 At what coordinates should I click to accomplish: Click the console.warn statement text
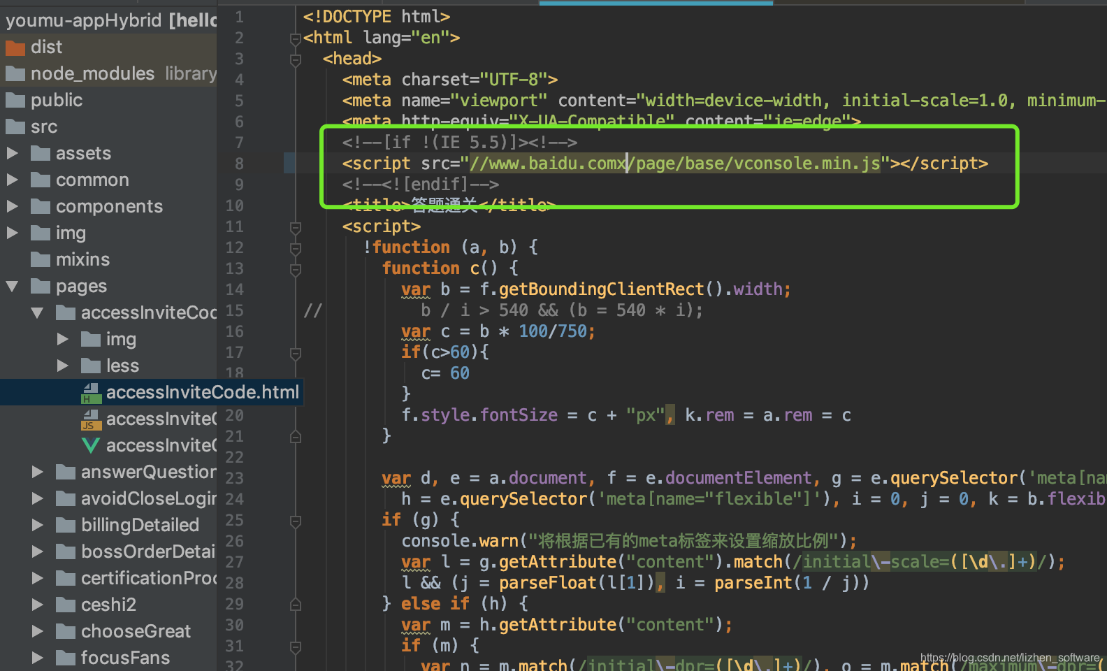coord(629,541)
